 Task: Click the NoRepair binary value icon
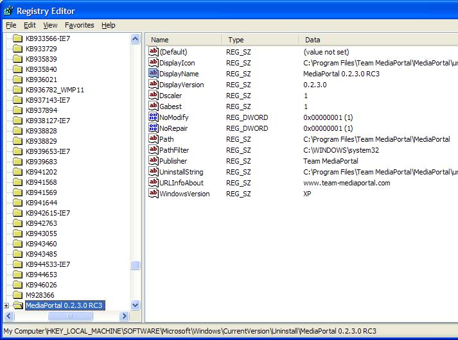(154, 128)
